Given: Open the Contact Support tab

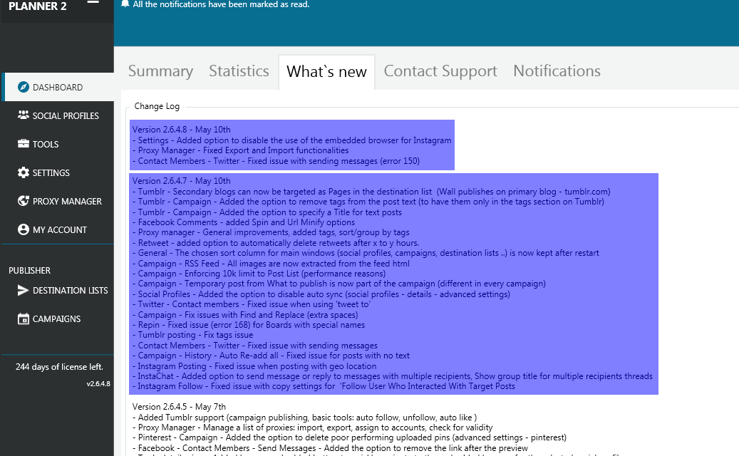Looking at the screenshot, I should [440, 71].
